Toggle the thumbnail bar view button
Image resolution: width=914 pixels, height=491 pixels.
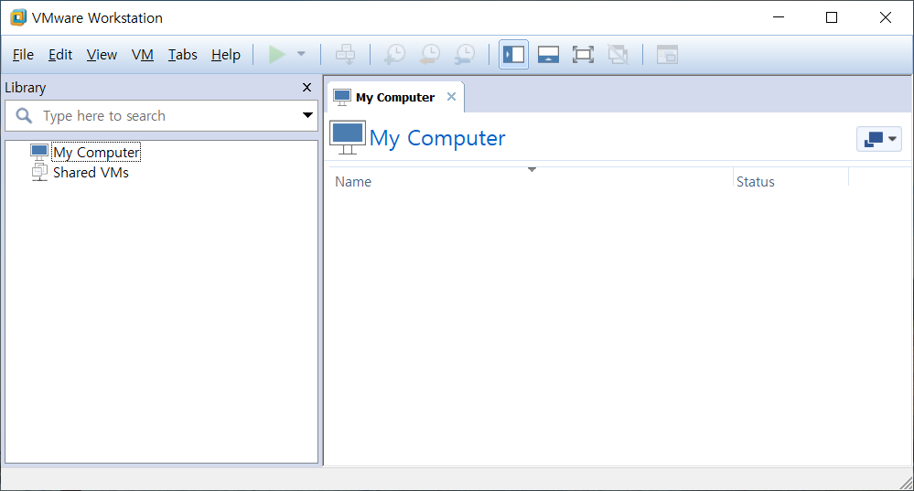pyautogui.click(x=549, y=55)
